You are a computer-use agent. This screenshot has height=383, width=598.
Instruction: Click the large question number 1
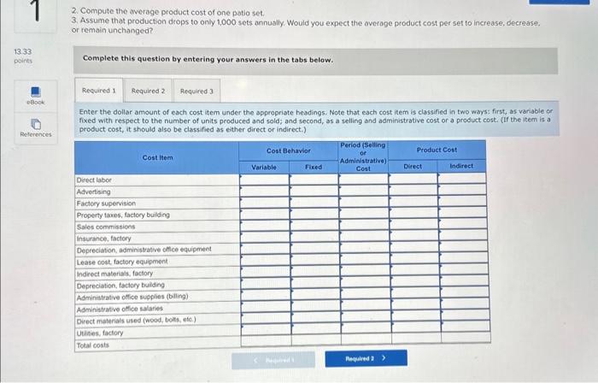pos(36,10)
